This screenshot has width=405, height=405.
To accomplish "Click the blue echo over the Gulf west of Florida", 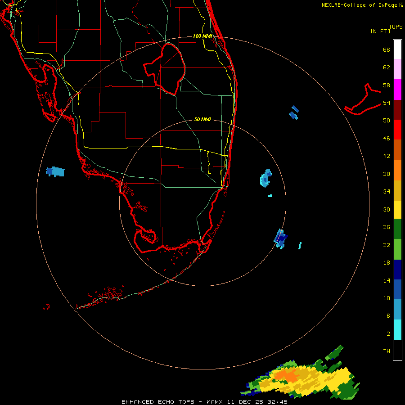I will click(x=55, y=172).
